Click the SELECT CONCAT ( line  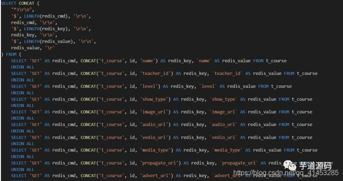[20, 3]
